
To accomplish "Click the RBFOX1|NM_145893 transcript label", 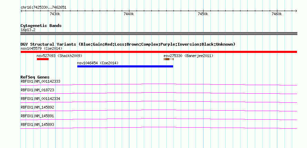I will tap(37, 124).
